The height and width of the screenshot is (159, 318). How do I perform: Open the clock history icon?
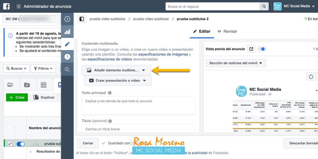[67, 57]
